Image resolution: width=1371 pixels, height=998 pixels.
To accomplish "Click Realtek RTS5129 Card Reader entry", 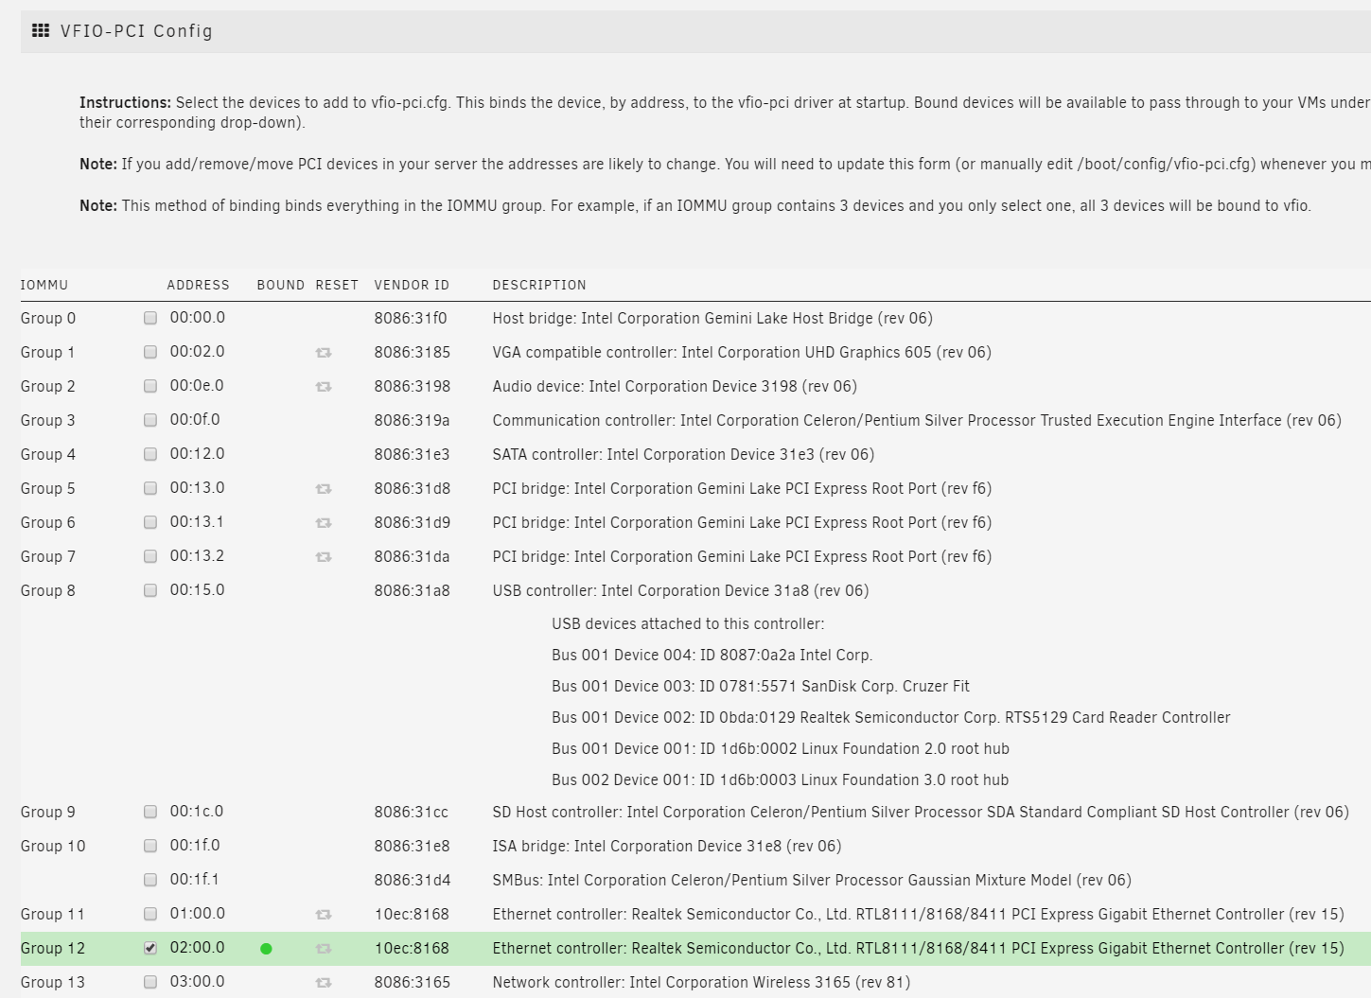I will (x=891, y=718).
